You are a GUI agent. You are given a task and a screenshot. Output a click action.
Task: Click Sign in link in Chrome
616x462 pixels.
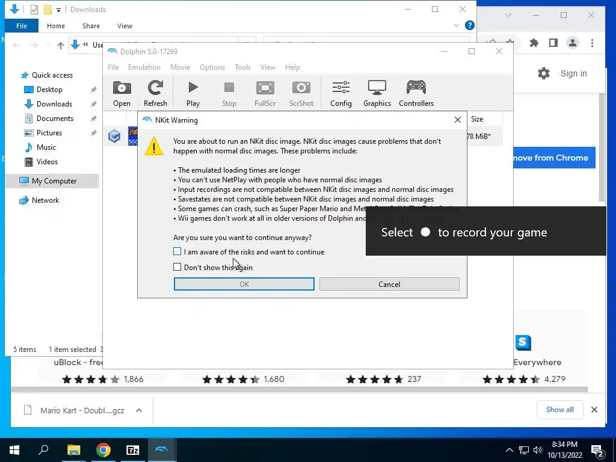coord(573,73)
